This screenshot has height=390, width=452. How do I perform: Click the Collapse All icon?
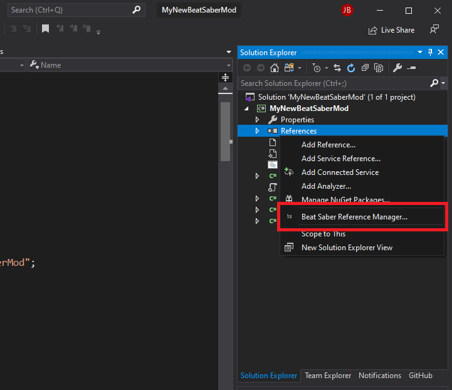tap(365, 68)
